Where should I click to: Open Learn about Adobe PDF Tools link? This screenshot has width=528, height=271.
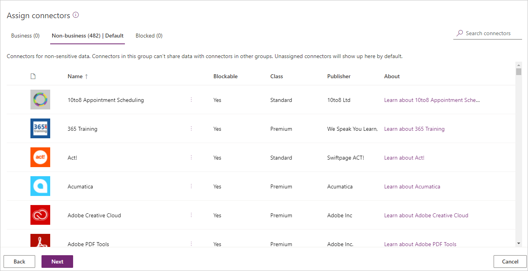point(420,244)
